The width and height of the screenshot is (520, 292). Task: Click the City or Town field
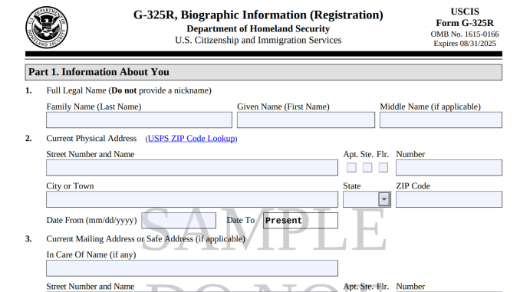[x=192, y=199]
